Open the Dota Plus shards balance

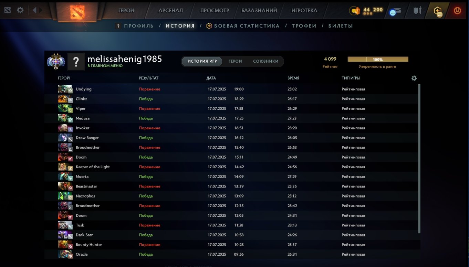point(366,11)
